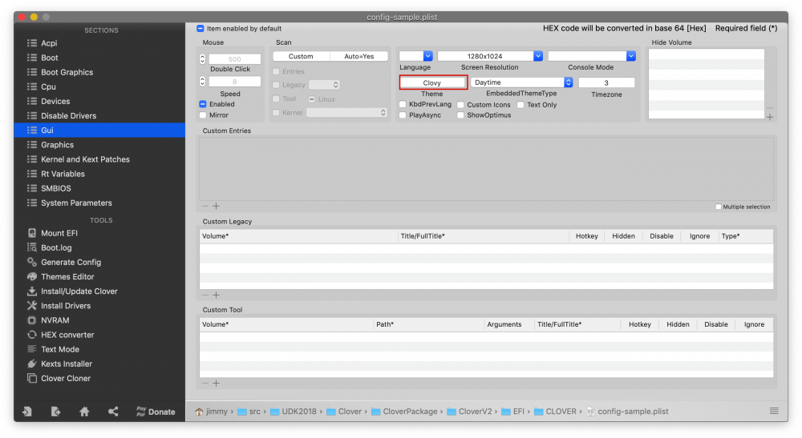Click the Clover Cloner copy icon
Screen dimensions: 802x438
point(32,378)
